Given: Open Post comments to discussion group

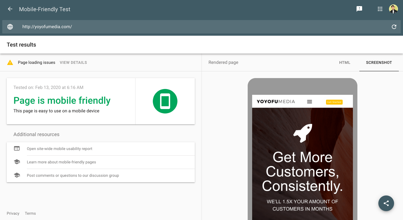Looking at the screenshot, I should 73,175.
